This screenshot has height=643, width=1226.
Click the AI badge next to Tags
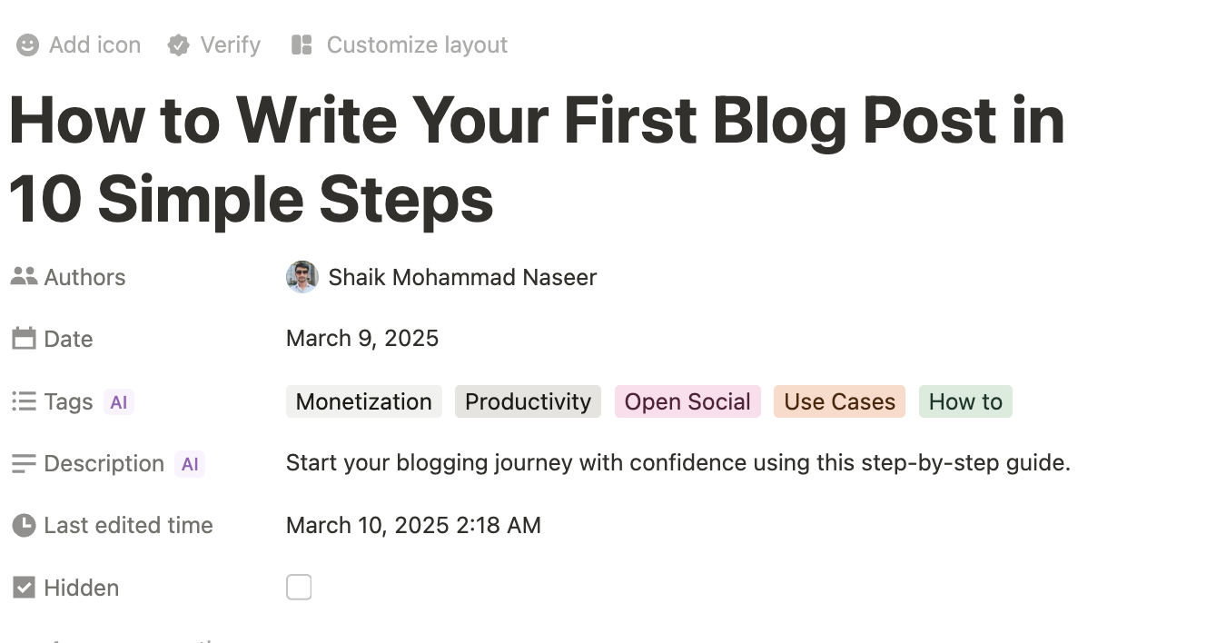(x=119, y=401)
